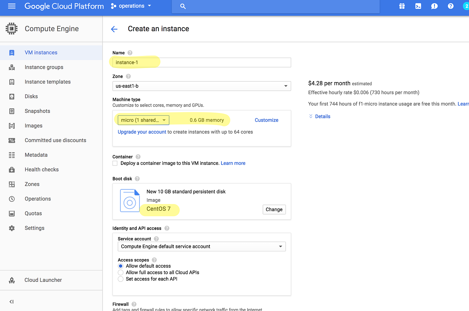469x311 pixels.
Task: Open the Service account dropdown
Action: tap(202, 247)
